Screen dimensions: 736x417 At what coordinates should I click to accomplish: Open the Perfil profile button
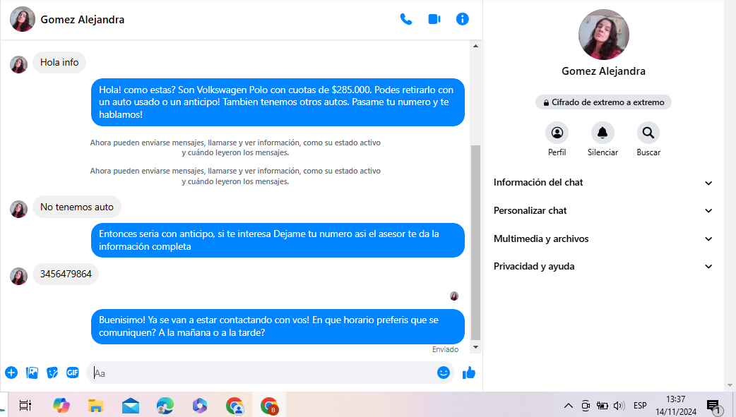[x=557, y=133]
